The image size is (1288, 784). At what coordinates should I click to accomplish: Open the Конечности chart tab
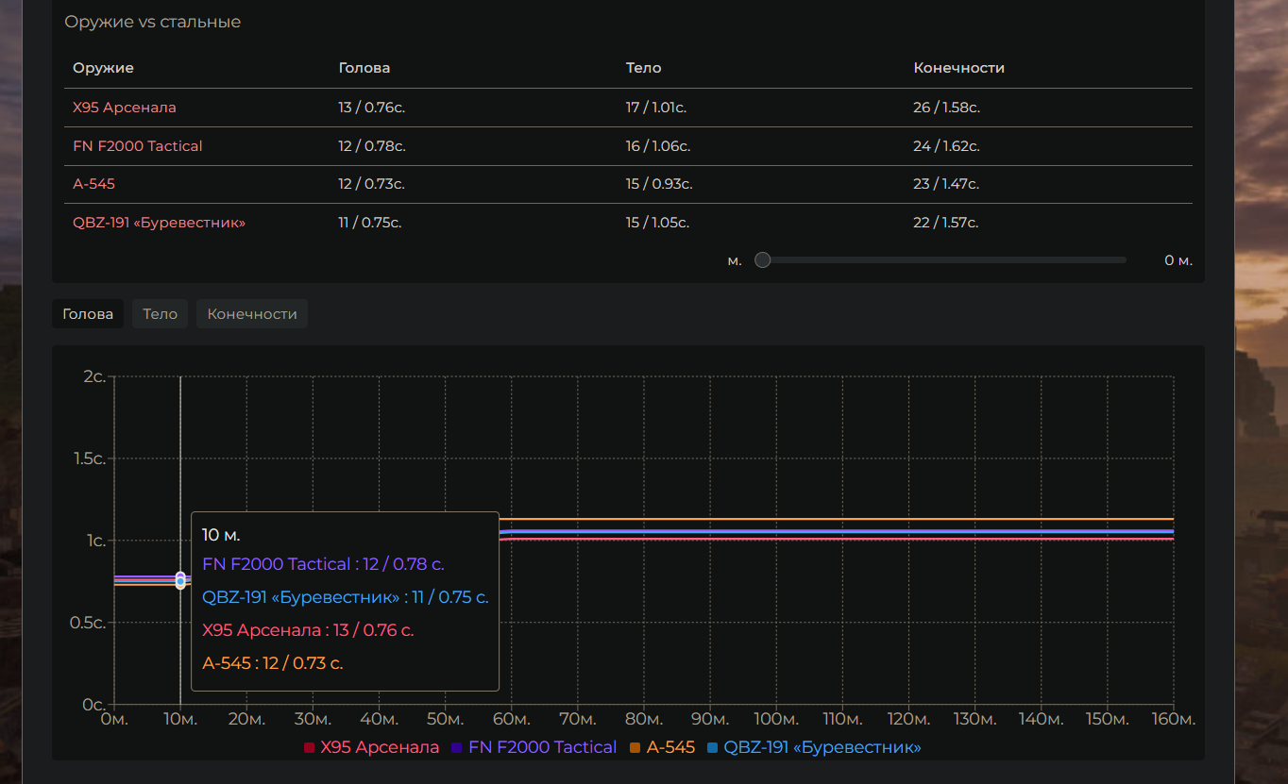[252, 314]
